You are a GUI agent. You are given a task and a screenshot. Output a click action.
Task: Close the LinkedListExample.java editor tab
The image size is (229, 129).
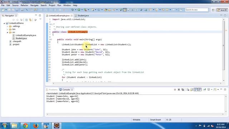tap(72, 15)
